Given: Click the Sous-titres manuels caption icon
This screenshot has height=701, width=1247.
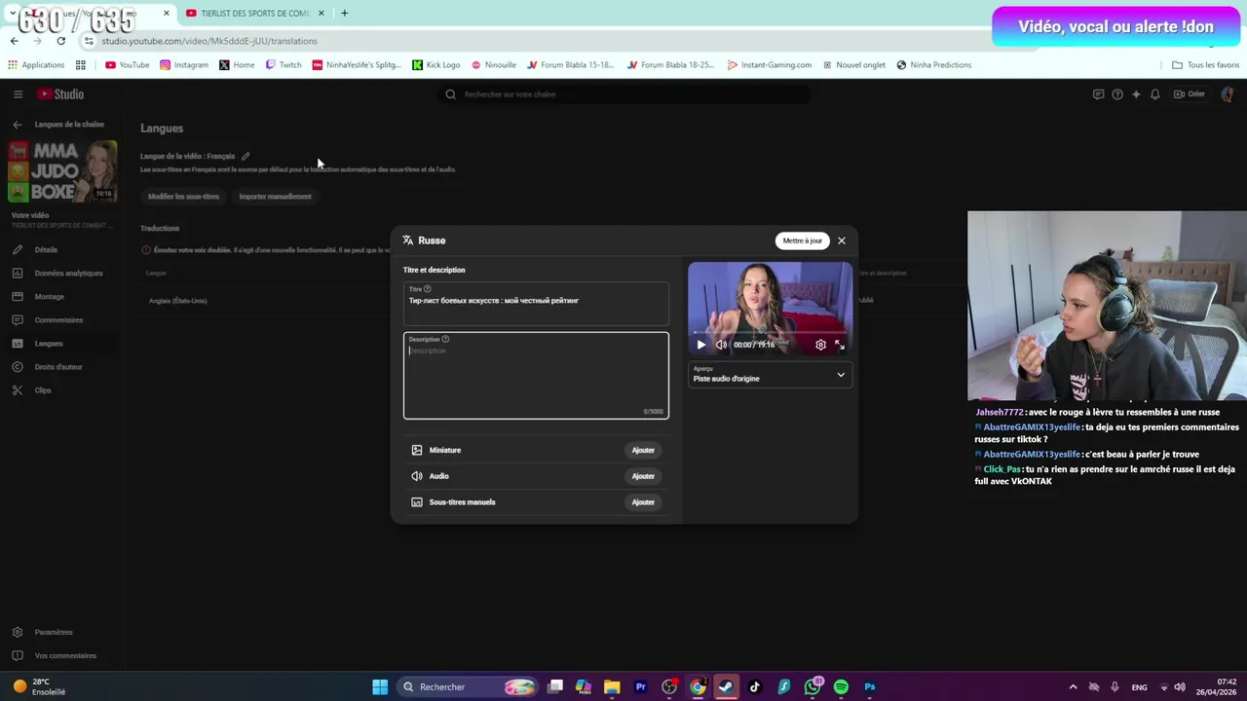Looking at the screenshot, I should (x=417, y=502).
